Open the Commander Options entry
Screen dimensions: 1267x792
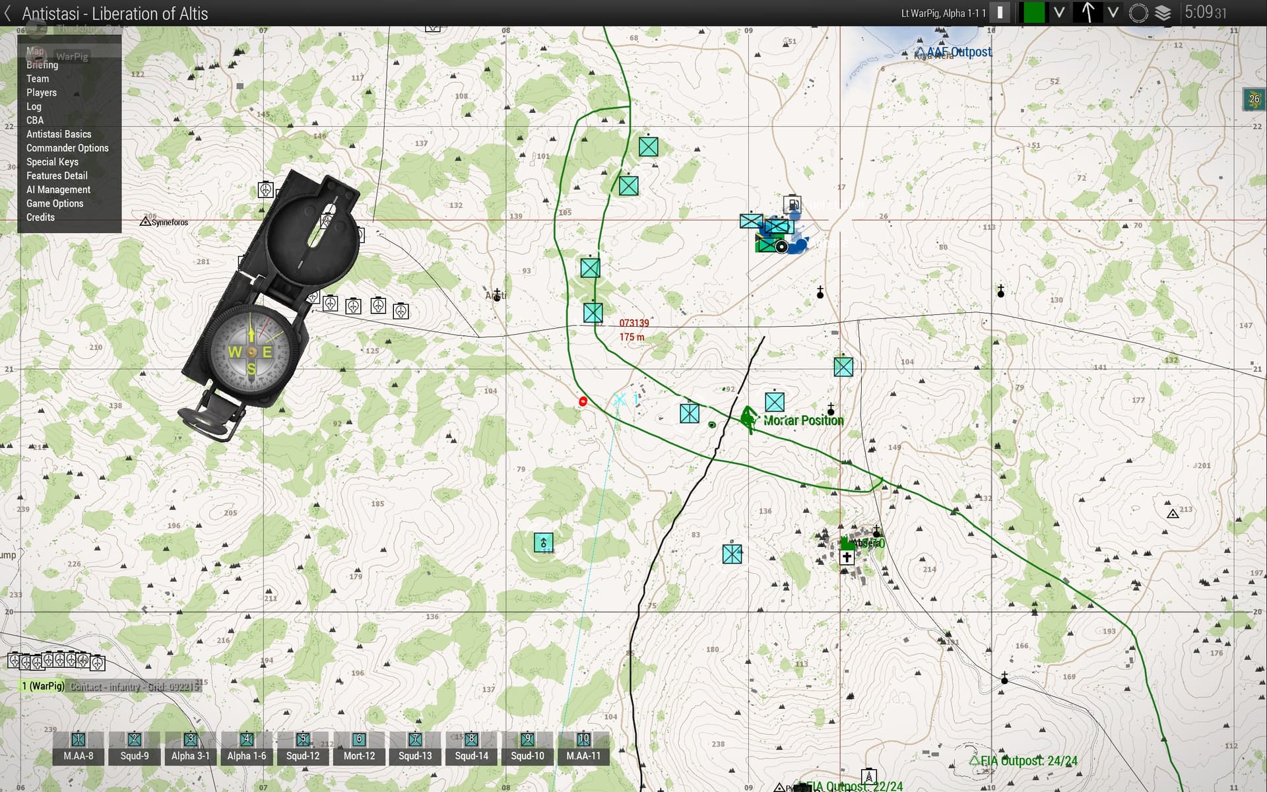tap(67, 148)
